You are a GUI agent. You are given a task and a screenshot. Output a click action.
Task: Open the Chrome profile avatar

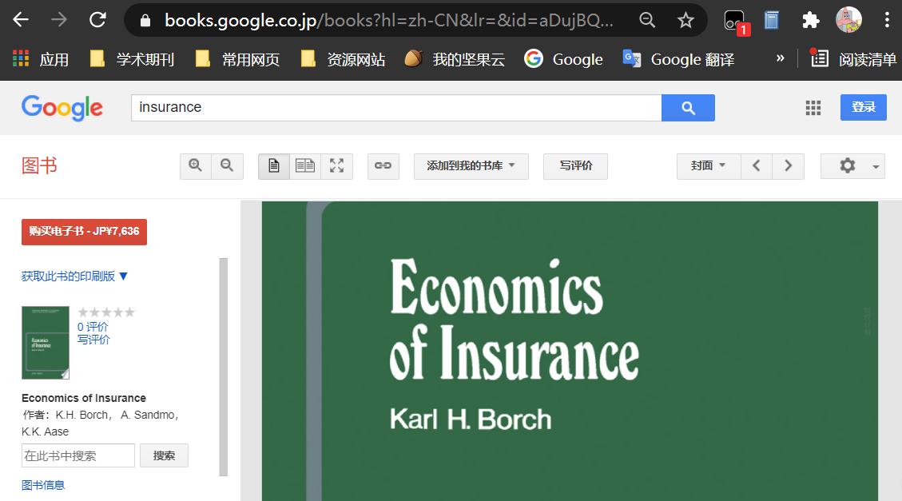848,20
